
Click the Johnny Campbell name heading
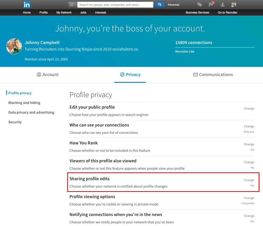click(x=42, y=43)
